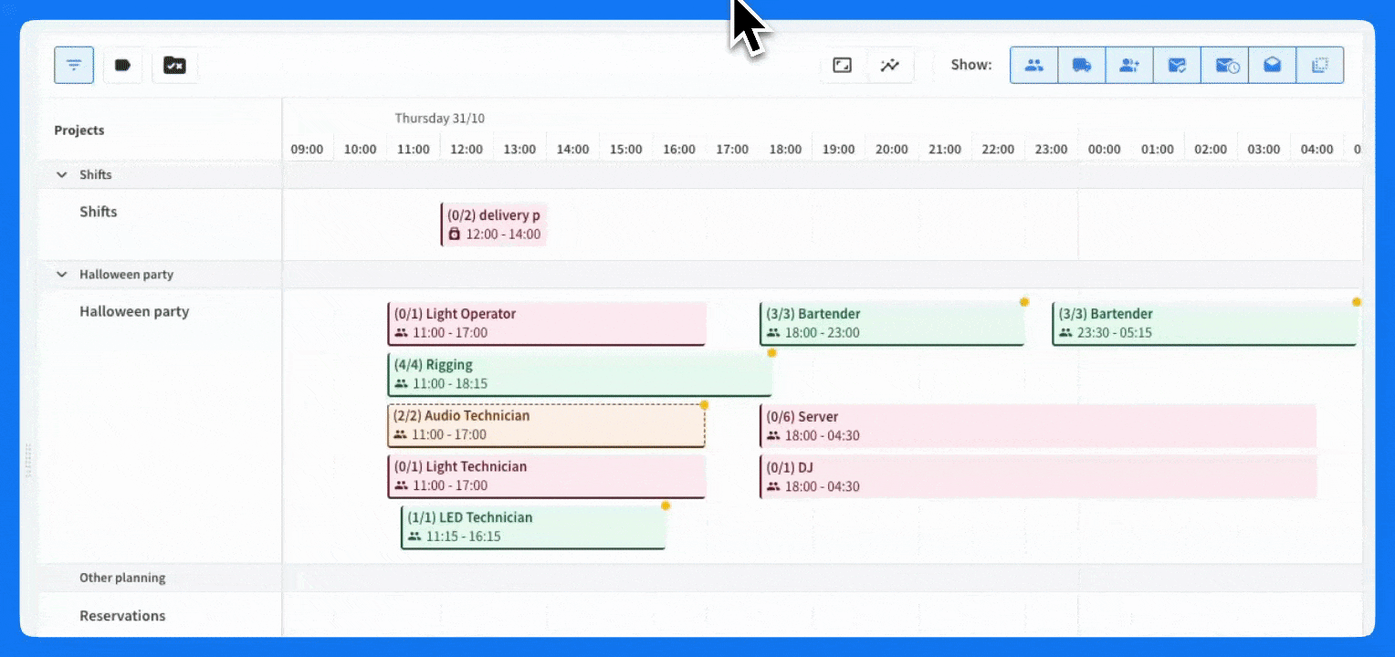Open the (0/1) Light Operator shift

(x=547, y=324)
